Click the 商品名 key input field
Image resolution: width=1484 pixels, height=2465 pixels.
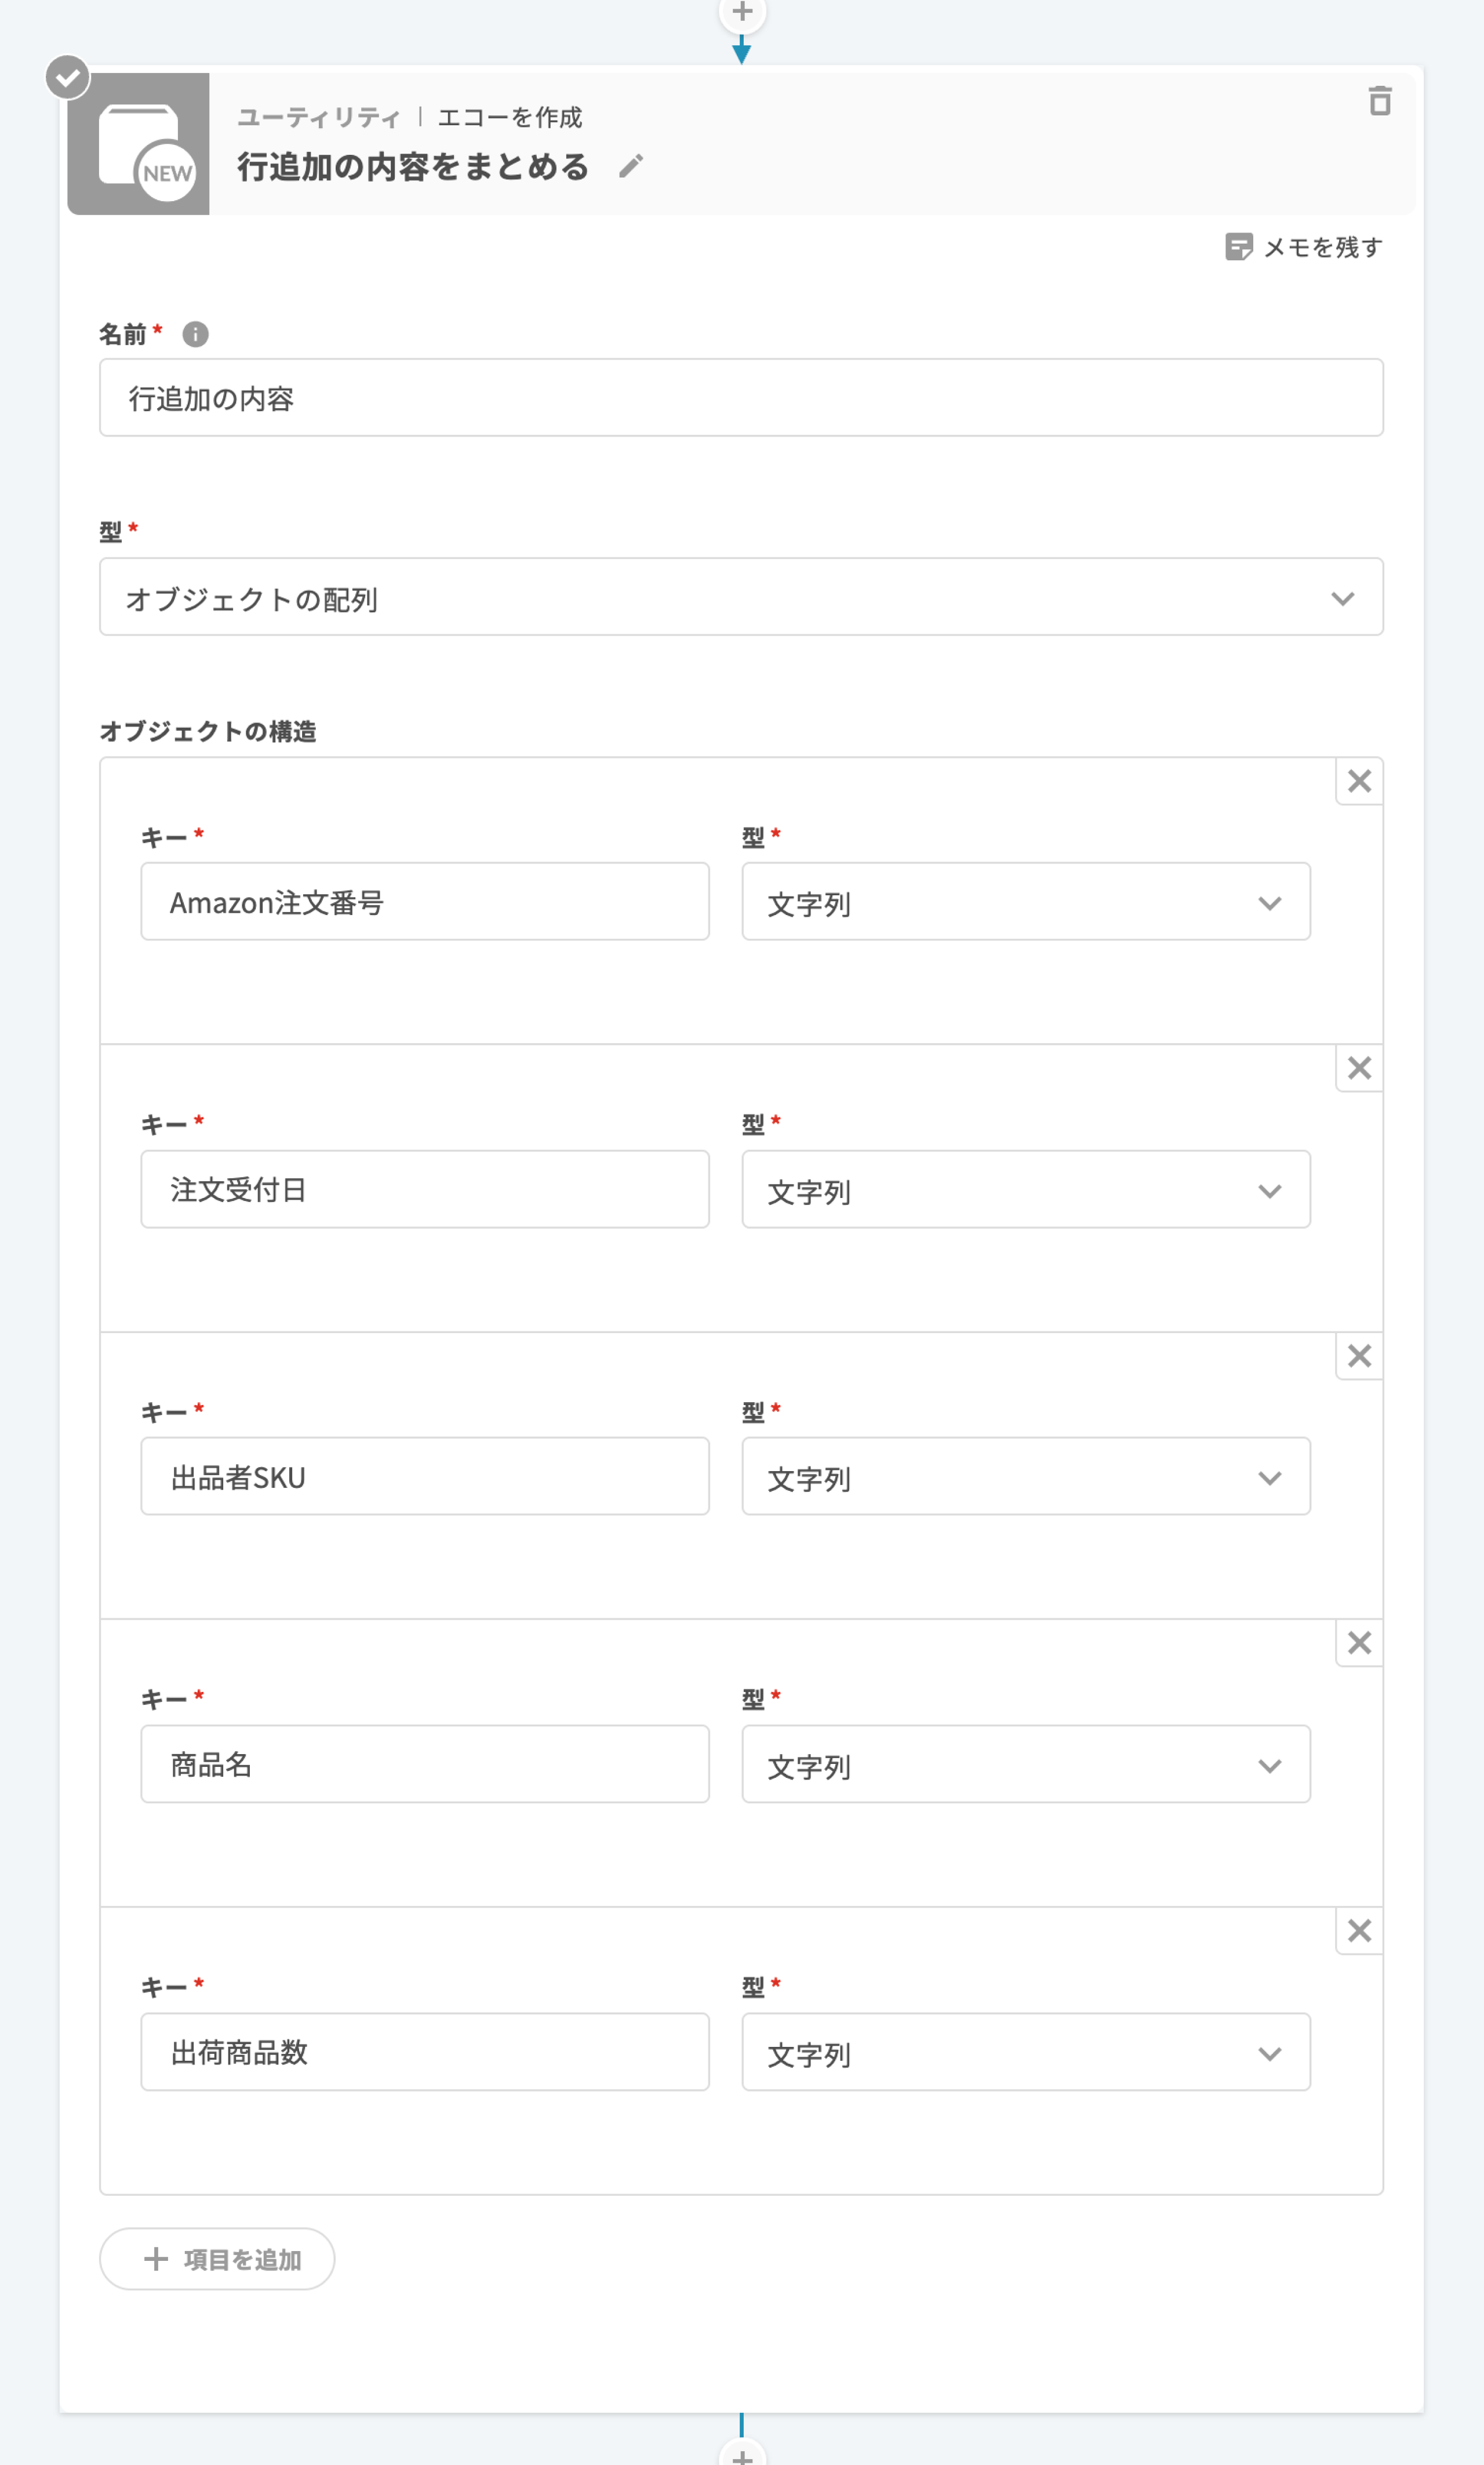pyautogui.click(x=425, y=1764)
